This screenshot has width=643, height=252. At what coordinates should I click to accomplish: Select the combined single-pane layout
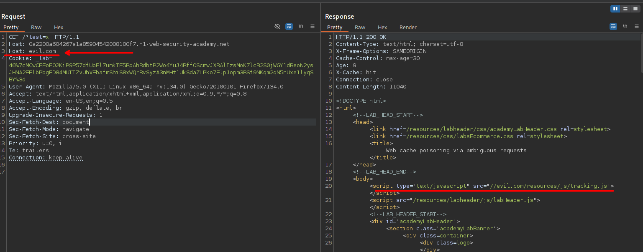tap(635, 9)
